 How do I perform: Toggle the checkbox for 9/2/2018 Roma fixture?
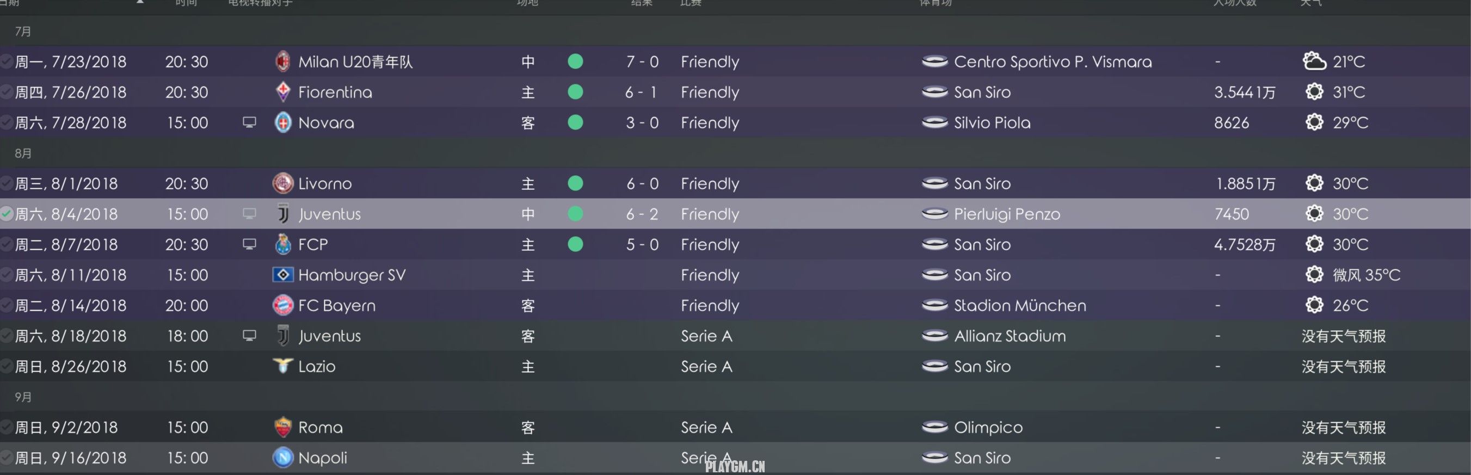pyautogui.click(x=7, y=427)
